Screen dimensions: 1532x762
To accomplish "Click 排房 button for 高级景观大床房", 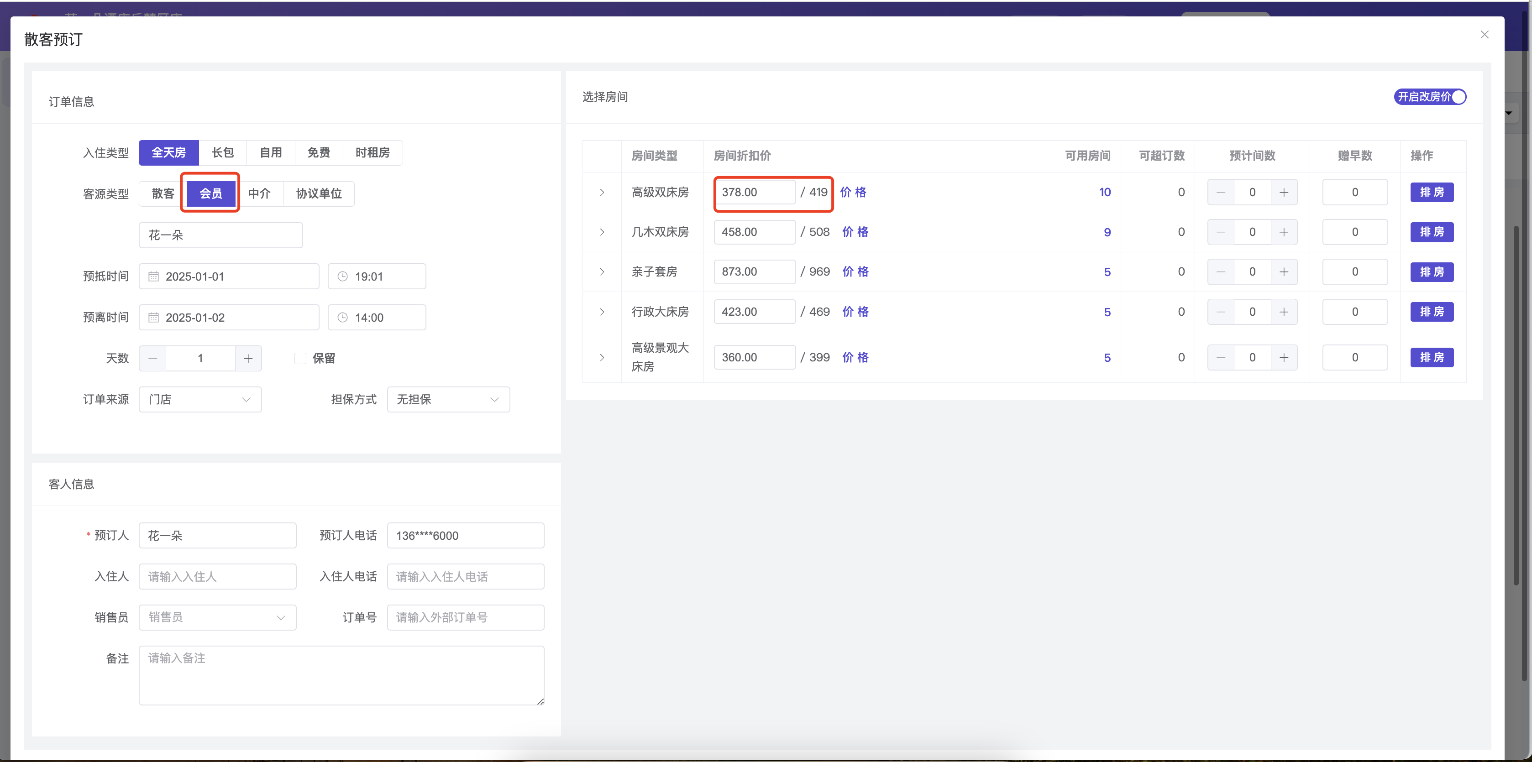I will tap(1432, 357).
